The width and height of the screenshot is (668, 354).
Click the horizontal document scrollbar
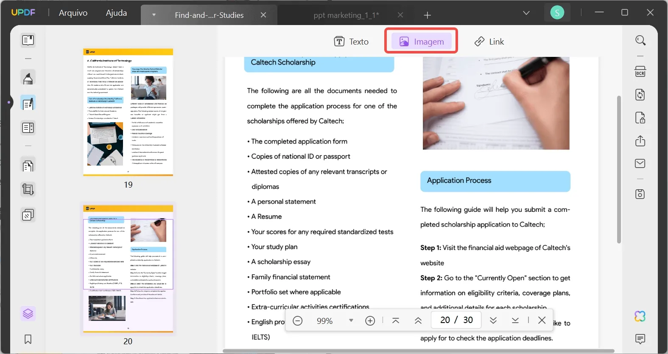point(419,351)
